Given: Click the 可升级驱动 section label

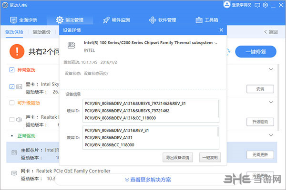Looking at the screenshot, I should point(29,103).
